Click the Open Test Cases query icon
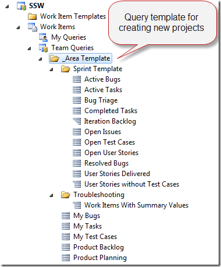Screen dimensions: 221x267 pyautogui.click(x=77, y=142)
